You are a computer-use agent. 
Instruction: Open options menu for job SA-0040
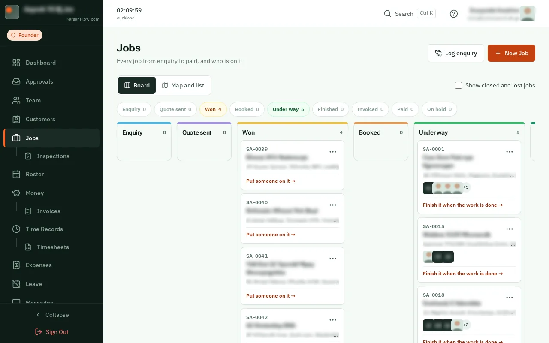coord(333,205)
